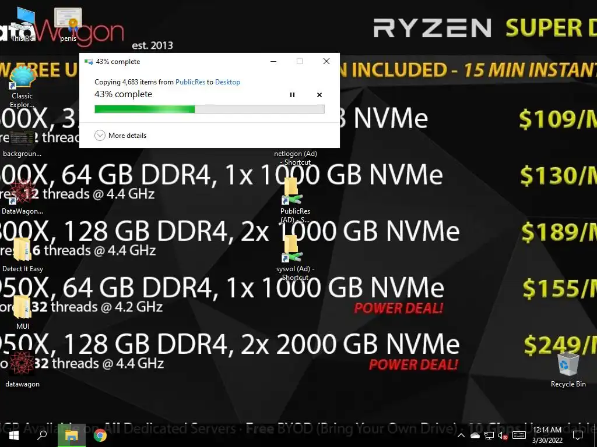The height and width of the screenshot is (447, 597).
Task: Open the network status tray icon
Action: [x=489, y=435]
